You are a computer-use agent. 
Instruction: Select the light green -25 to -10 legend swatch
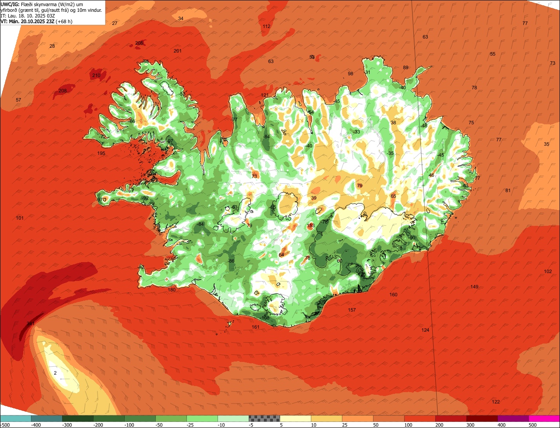pos(202,418)
